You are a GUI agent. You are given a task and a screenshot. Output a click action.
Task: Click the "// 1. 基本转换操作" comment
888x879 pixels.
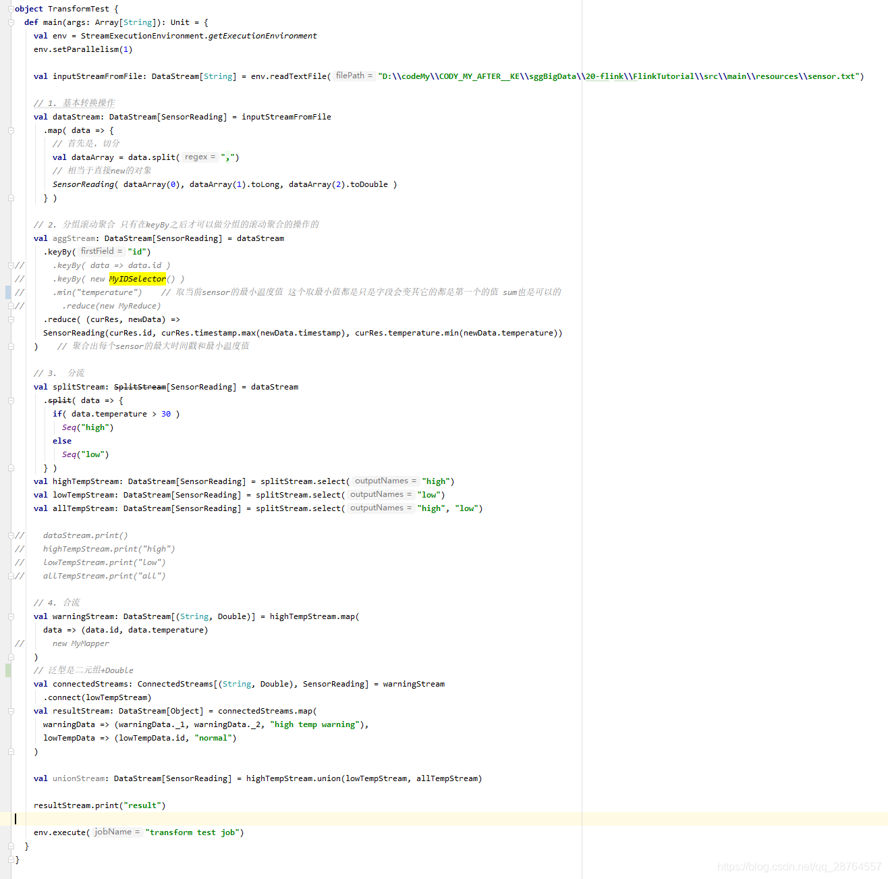point(74,103)
